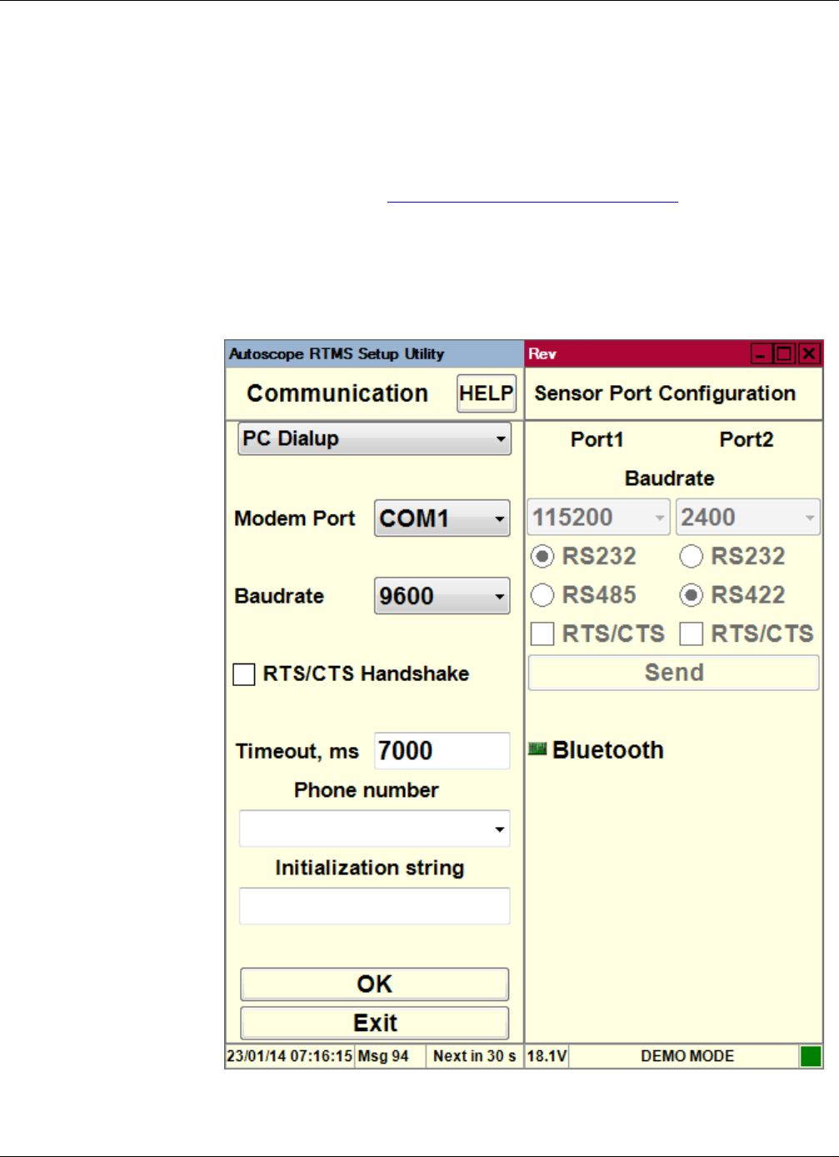Viewport: 839px width, 1157px height.
Task: Click the DEMO MODE status text
Action: 687,1056
